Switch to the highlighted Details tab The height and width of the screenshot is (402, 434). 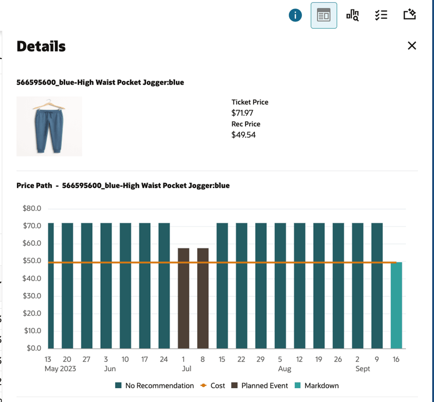coord(324,15)
